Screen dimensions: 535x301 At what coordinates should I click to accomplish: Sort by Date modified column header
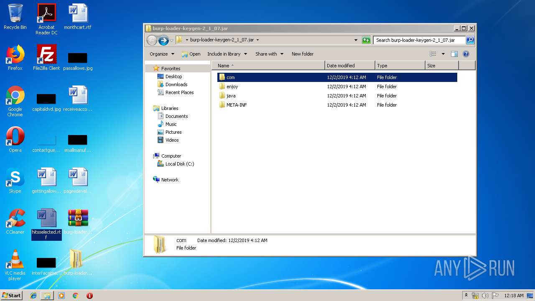point(350,66)
